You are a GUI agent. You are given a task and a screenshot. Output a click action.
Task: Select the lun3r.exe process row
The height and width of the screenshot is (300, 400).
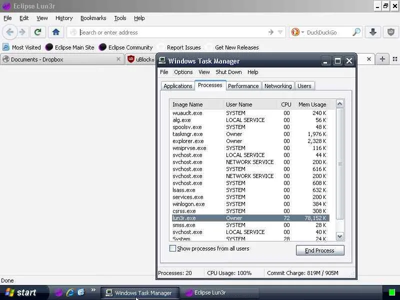[250, 218]
